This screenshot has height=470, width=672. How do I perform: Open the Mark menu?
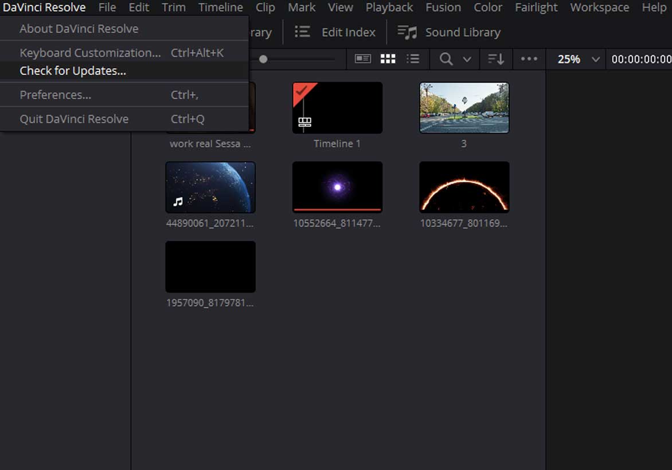coord(301,7)
